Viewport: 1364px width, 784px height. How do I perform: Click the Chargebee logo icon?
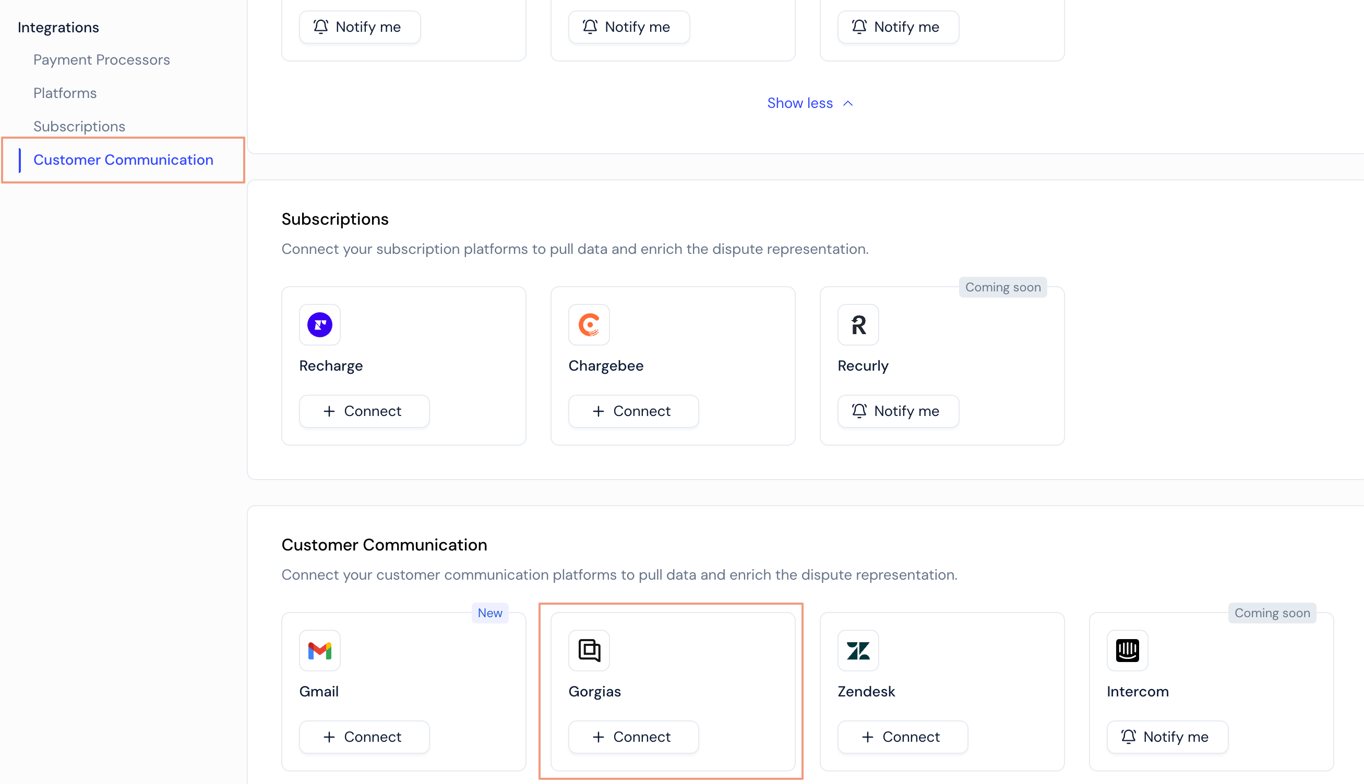pyautogui.click(x=589, y=325)
